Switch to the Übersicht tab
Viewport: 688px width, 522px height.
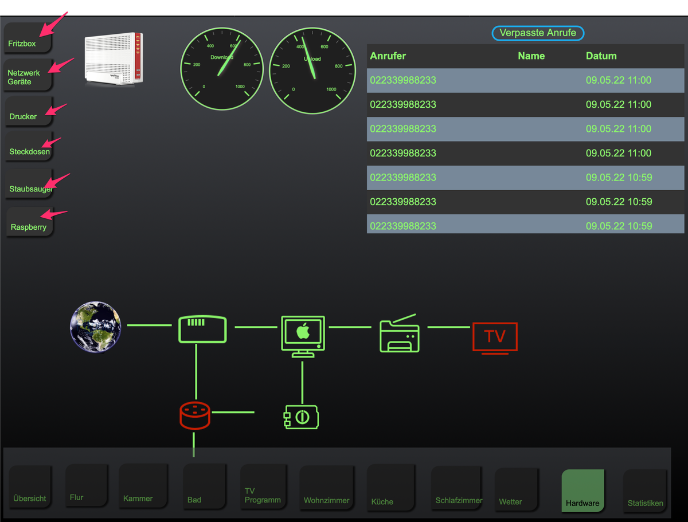[x=30, y=486]
